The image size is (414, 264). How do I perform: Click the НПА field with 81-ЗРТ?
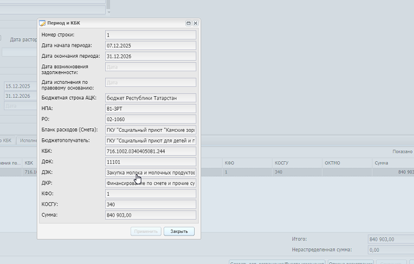coord(151,109)
